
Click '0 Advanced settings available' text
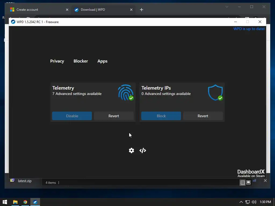coord(166,94)
